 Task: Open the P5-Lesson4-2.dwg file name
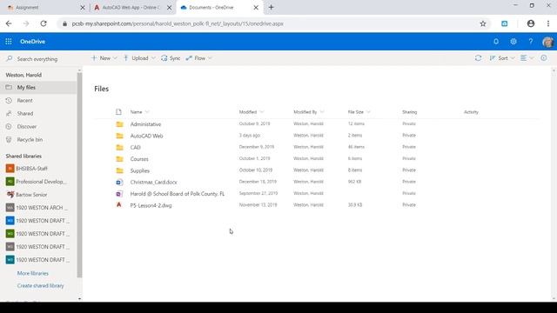151,205
